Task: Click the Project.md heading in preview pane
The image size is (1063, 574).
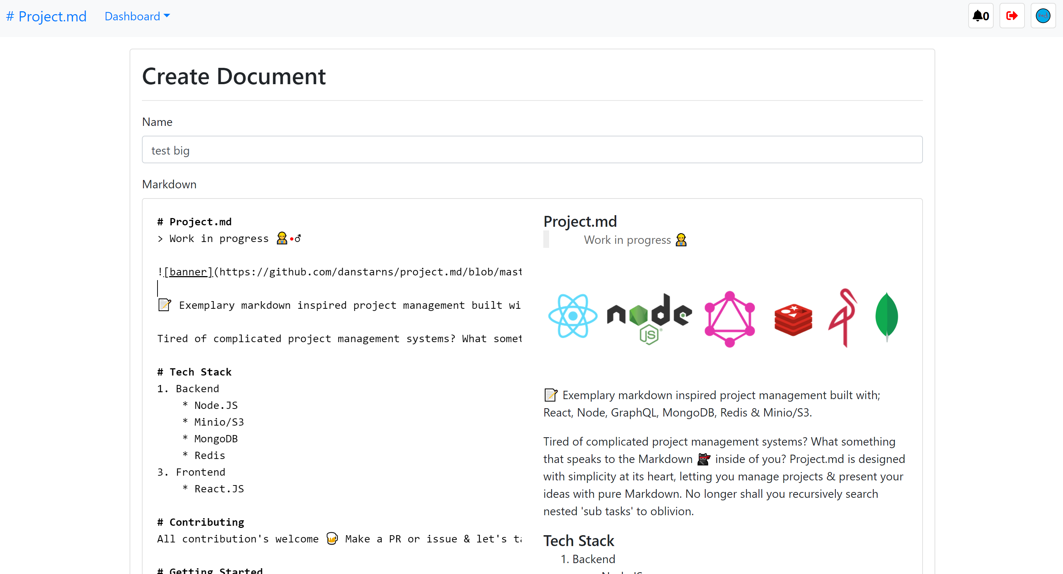Action: pyautogui.click(x=580, y=222)
